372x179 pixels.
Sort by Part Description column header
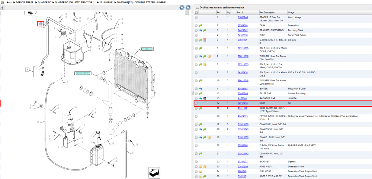(x=273, y=12)
